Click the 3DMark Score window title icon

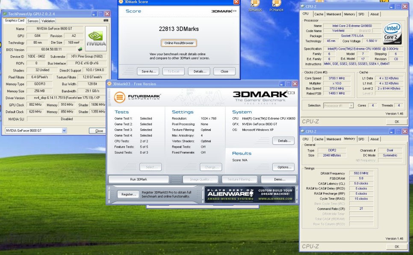(x=121, y=2)
